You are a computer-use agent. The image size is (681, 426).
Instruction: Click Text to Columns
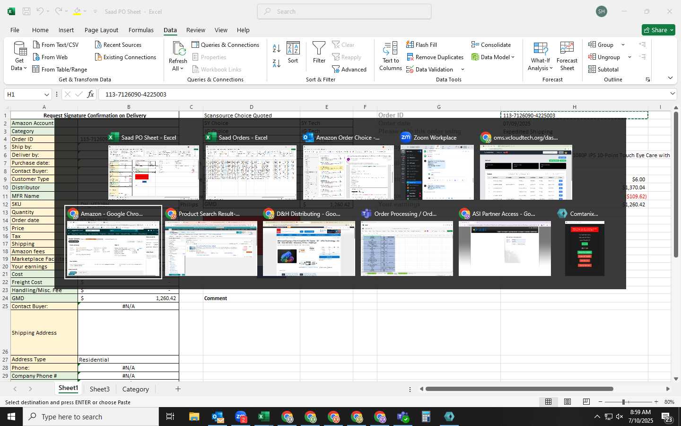coord(391,56)
